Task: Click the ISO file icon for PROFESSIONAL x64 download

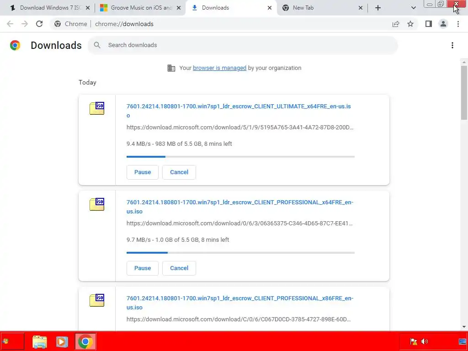Action: (x=97, y=204)
